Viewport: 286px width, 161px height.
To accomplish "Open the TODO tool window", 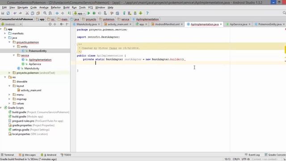I will (66, 155).
